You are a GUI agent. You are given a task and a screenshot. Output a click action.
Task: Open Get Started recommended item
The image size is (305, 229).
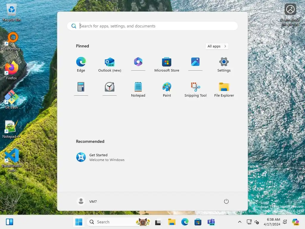100,157
